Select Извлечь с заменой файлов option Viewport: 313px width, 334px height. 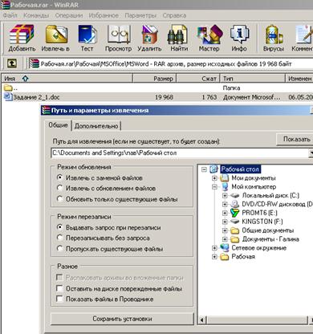point(60,177)
